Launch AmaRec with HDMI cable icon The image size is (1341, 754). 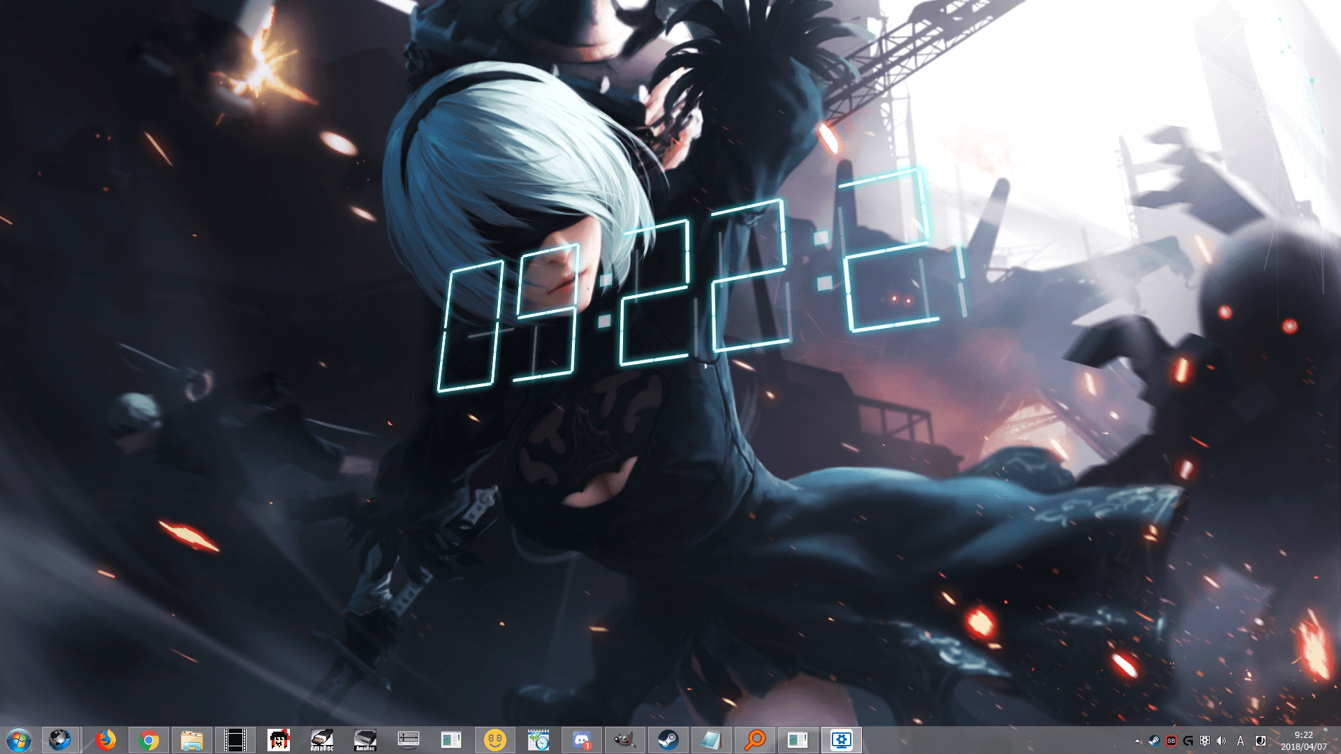(x=322, y=740)
